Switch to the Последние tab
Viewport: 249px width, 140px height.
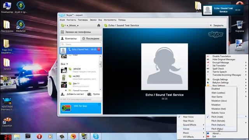91,38
